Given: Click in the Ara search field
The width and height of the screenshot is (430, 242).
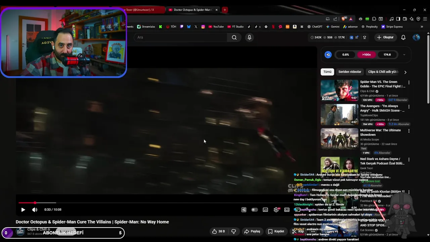Looking at the screenshot, I should tap(181, 37).
